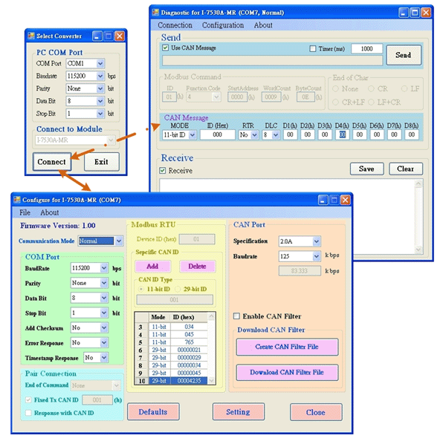The image size is (446, 447).
Task: Close the Select Converter window
Action: (x=120, y=36)
